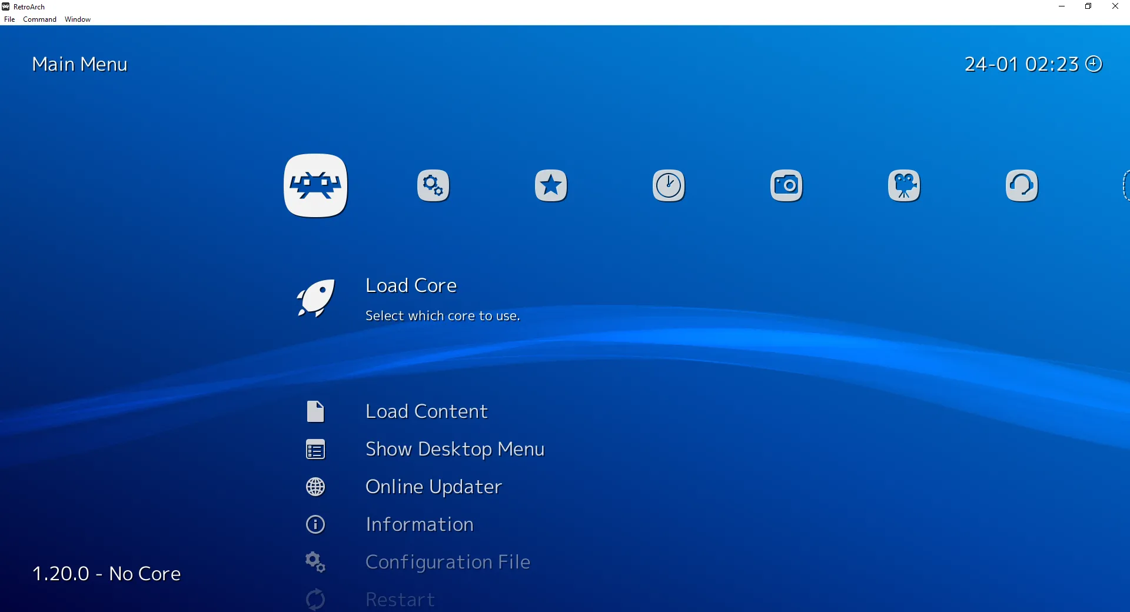Open the Window menu
This screenshot has width=1130, height=612.
coord(77,19)
